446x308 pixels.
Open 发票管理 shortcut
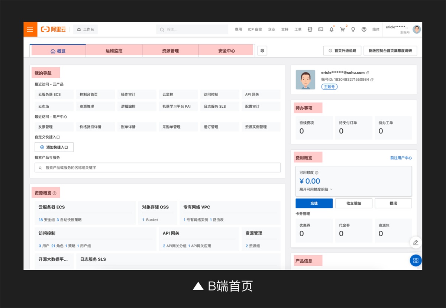pos(55,127)
